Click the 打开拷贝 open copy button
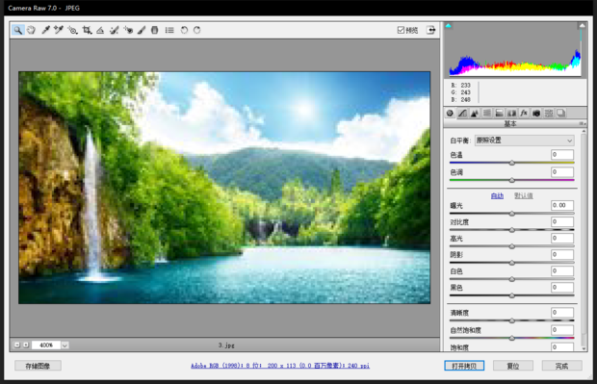 point(464,366)
